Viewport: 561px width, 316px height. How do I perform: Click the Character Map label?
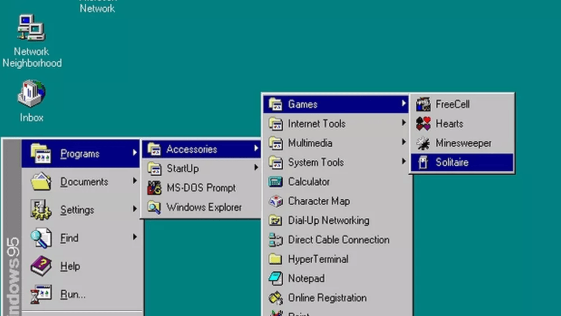(x=319, y=201)
